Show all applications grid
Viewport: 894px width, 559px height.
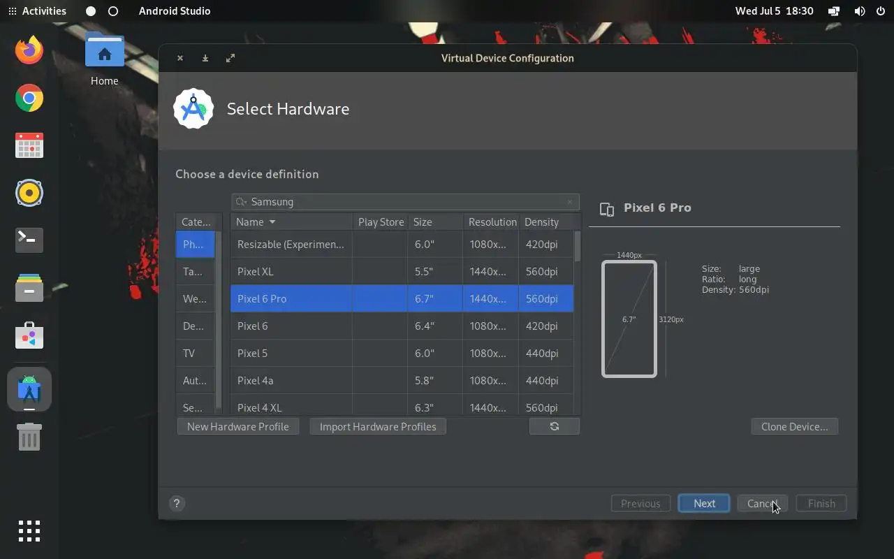tap(29, 531)
